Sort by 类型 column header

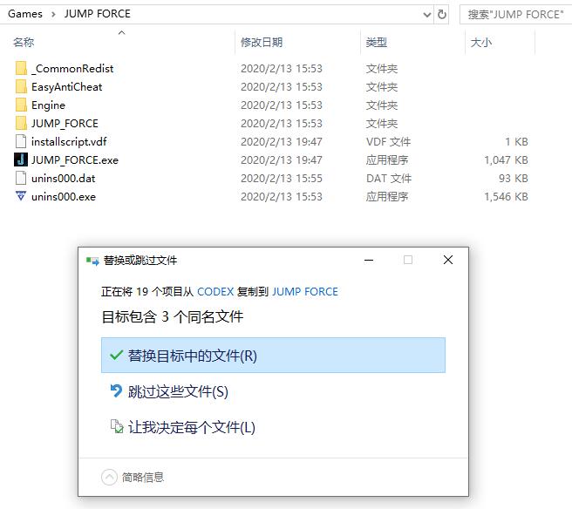(377, 43)
